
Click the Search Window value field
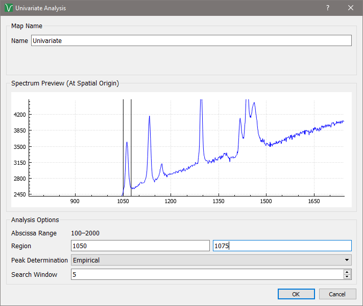coord(207,275)
